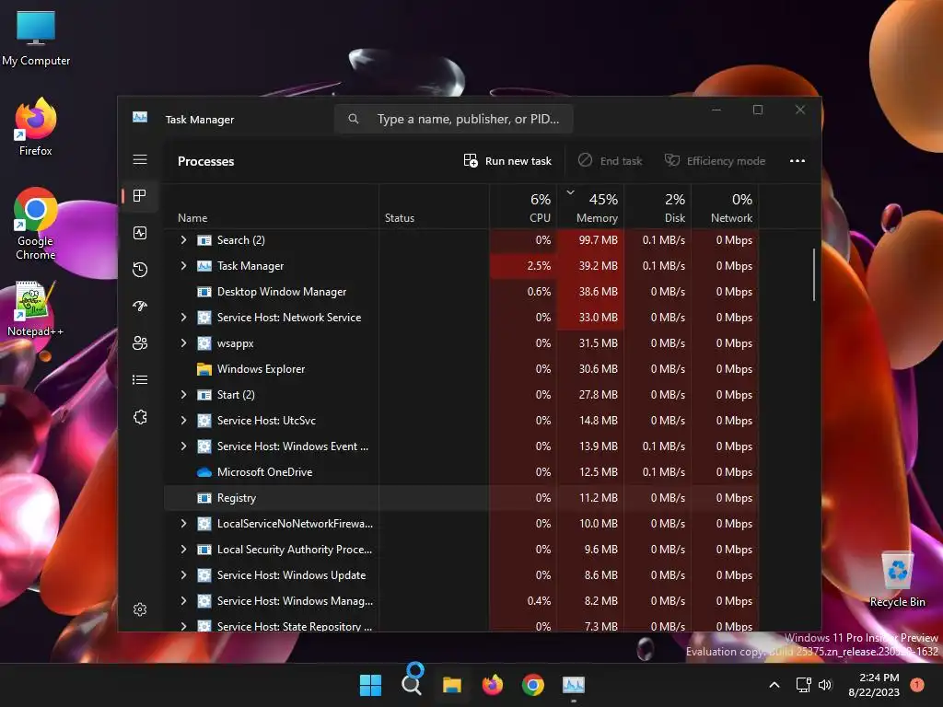The width and height of the screenshot is (943, 707).
Task: Sort processes by Network column header
Action: [x=725, y=206]
